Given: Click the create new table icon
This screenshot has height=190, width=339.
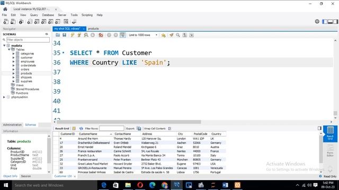Looking at the screenshot, I should tap(37, 22).
